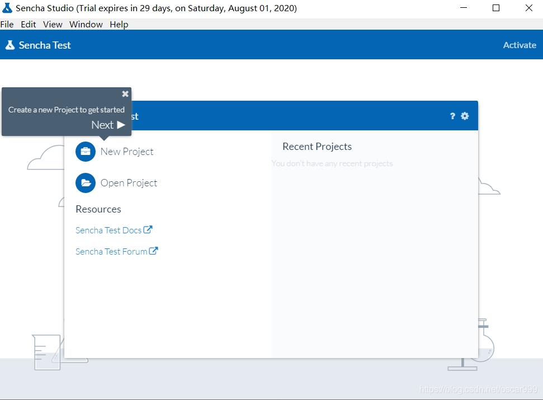Click the external link icon beside Forum

tap(153, 251)
